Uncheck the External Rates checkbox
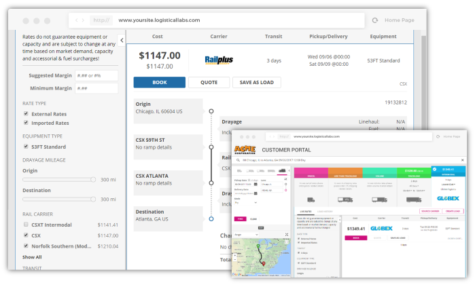This screenshot has width=475, height=285. click(26, 114)
